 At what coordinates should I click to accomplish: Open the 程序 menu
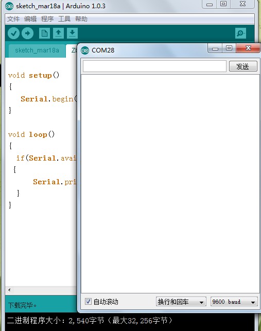[47, 19]
